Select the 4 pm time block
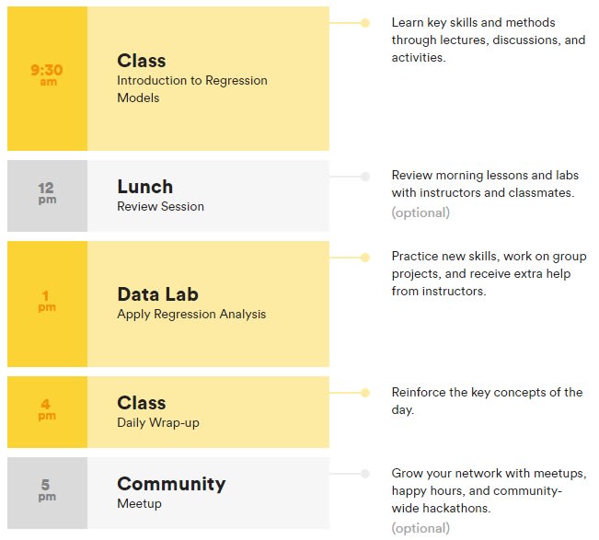Screen dimensions: 599x540 47,412
